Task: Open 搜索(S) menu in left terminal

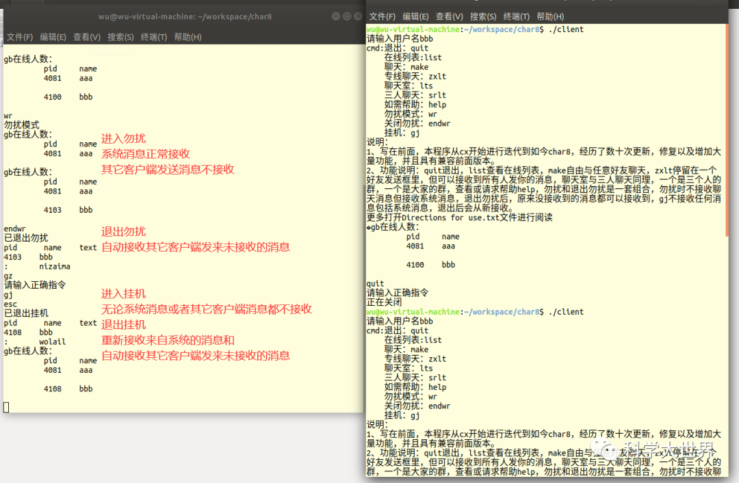Action: point(120,37)
